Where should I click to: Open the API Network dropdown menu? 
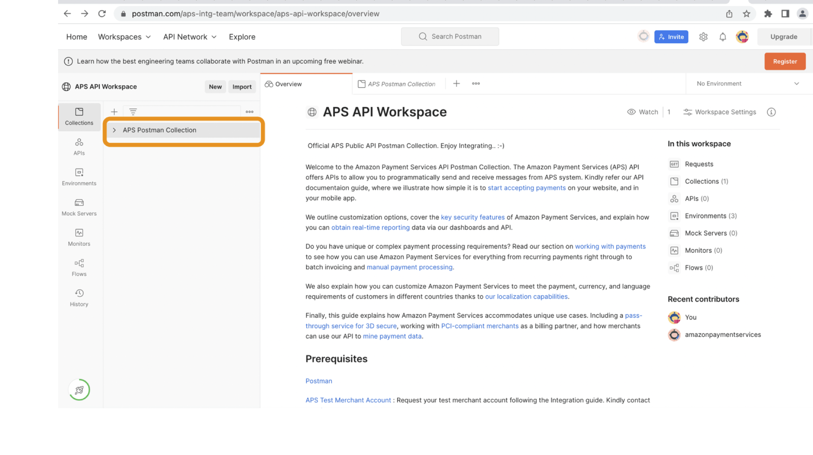click(189, 37)
